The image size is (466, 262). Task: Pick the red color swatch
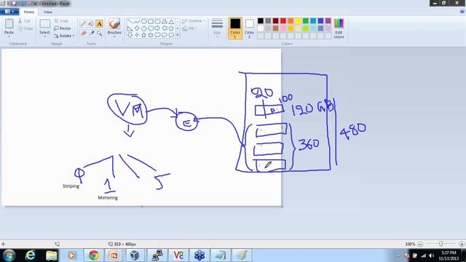coord(283,21)
